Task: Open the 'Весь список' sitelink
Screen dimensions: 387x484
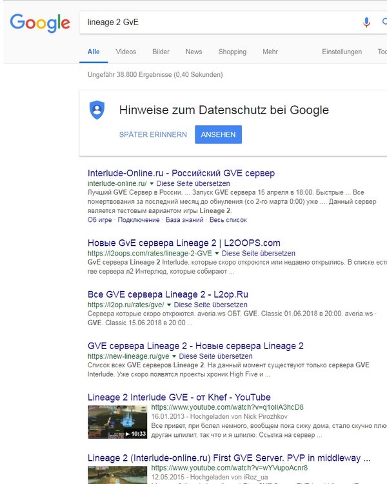Action: tap(228, 220)
